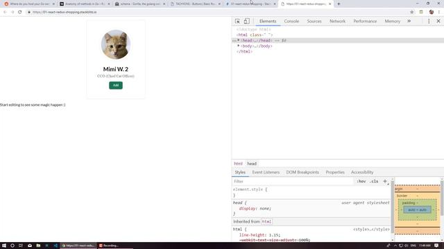This screenshot has width=444, height=249.
Task: Toggle the :hov element state button
Action: (361, 181)
